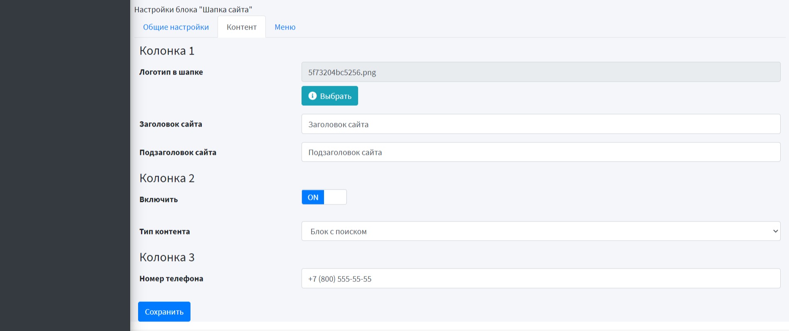
Task: Click the logo filename field 5f73204bc5256.png
Action: 541,72
